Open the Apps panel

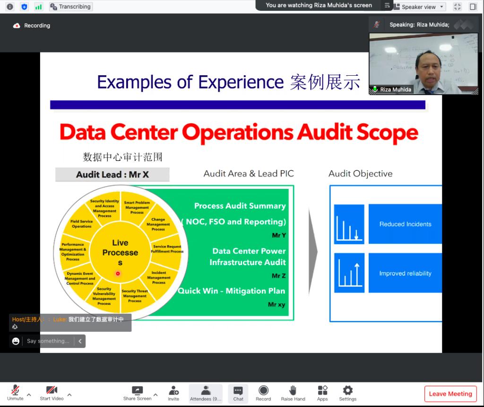click(322, 392)
